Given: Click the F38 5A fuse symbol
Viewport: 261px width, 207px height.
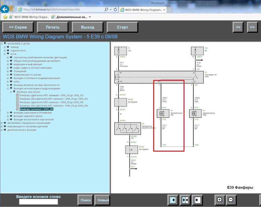Looking at the screenshot, I should coord(197,51).
